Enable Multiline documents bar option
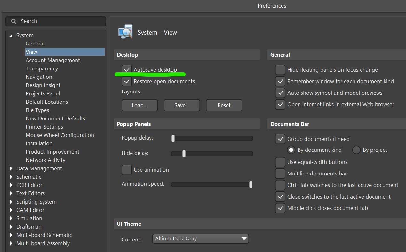This screenshot has height=252, width=406. 280,174
